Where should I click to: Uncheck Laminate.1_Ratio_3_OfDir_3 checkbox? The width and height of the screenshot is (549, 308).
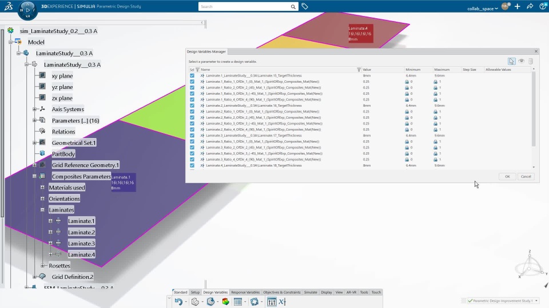click(192, 93)
